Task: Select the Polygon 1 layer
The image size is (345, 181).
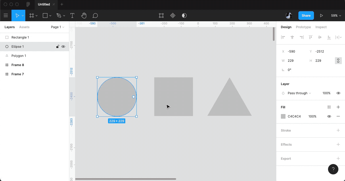Action: (18, 55)
